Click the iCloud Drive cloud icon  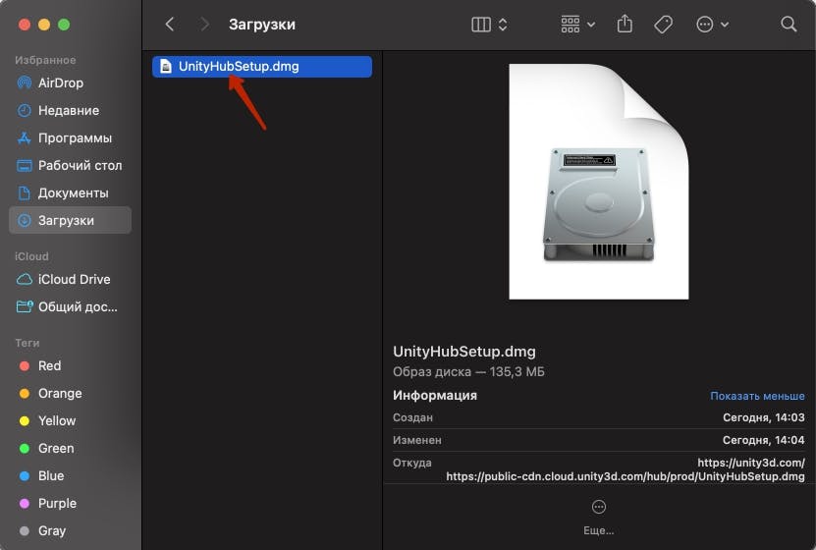pyautogui.click(x=25, y=280)
